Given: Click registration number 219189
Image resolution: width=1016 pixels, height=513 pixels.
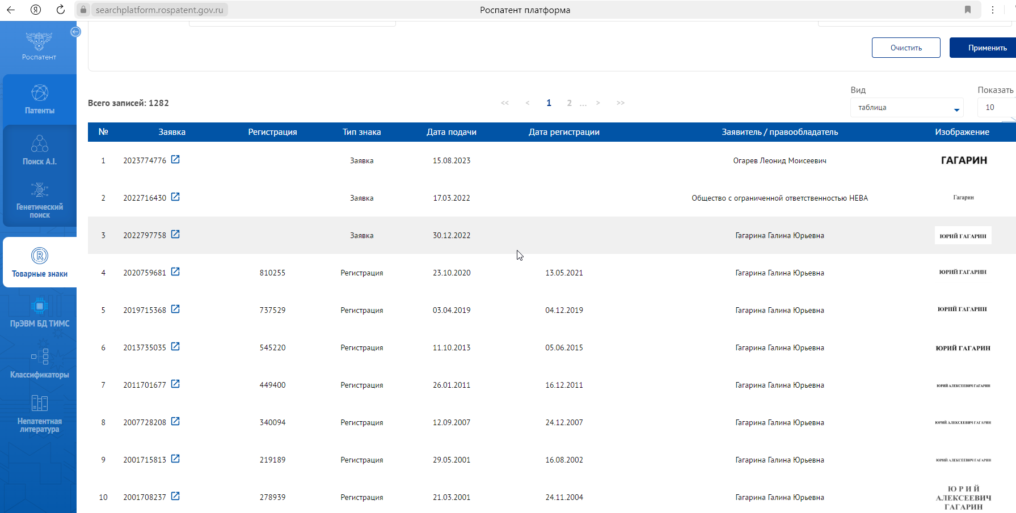Looking at the screenshot, I should 272,460.
